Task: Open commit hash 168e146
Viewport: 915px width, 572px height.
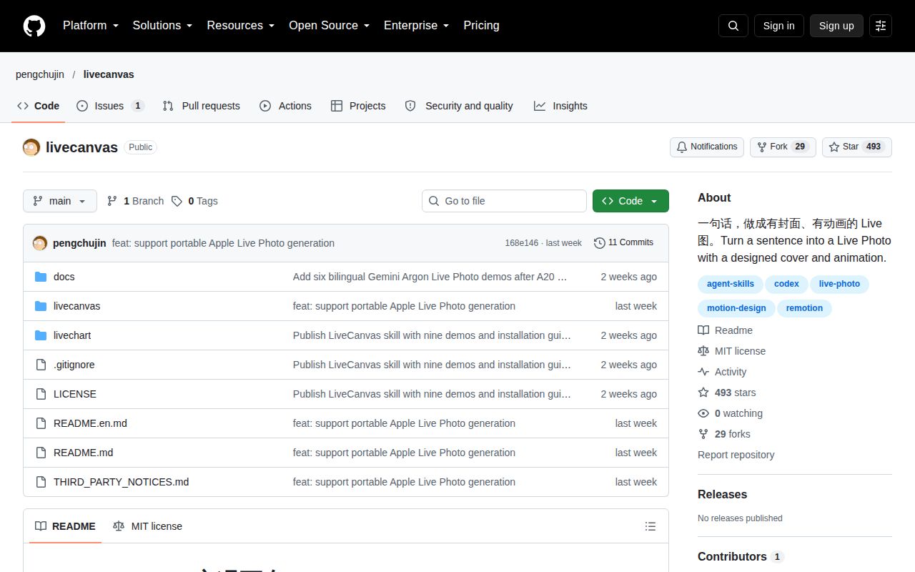Action: click(x=521, y=243)
